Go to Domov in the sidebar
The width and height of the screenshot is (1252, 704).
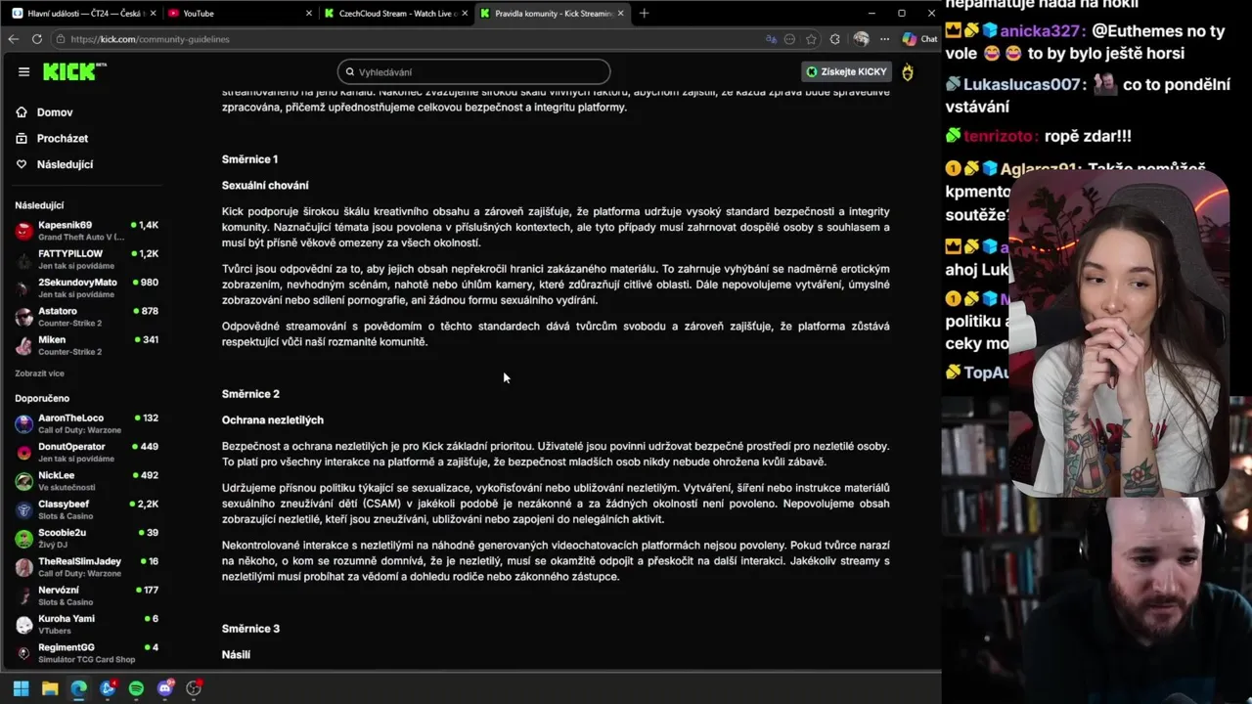point(55,112)
